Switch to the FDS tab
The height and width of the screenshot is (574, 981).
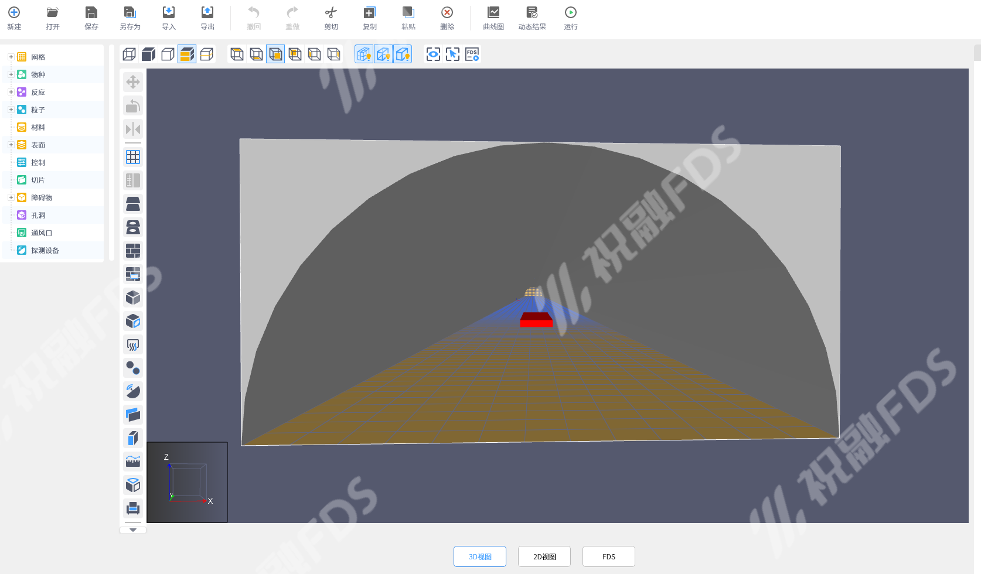[609, 556]
